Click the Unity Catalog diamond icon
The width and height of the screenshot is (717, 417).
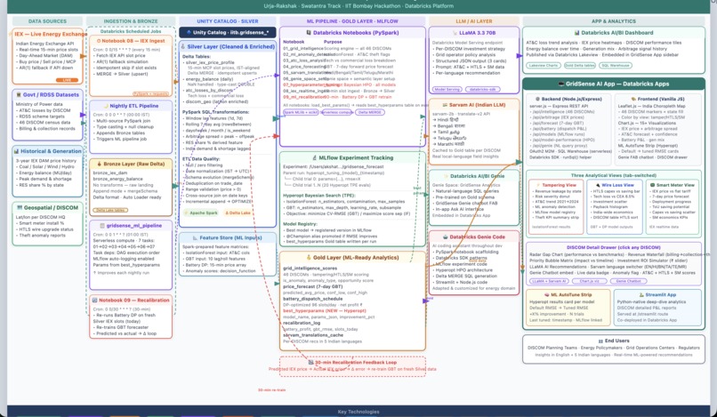[x=189, y=33]
